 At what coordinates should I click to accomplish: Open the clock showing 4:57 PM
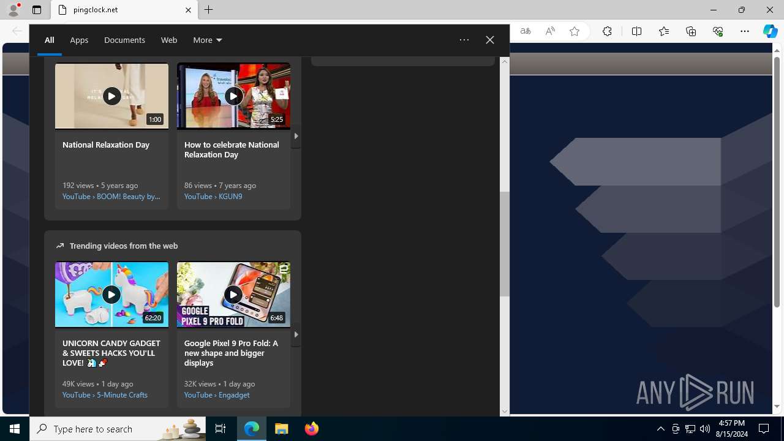click(x=731, y=429)
